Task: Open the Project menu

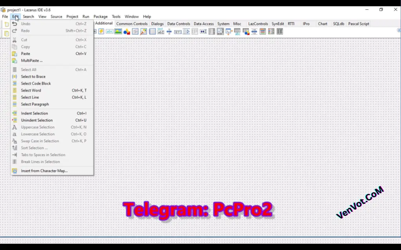Action: 72,16
